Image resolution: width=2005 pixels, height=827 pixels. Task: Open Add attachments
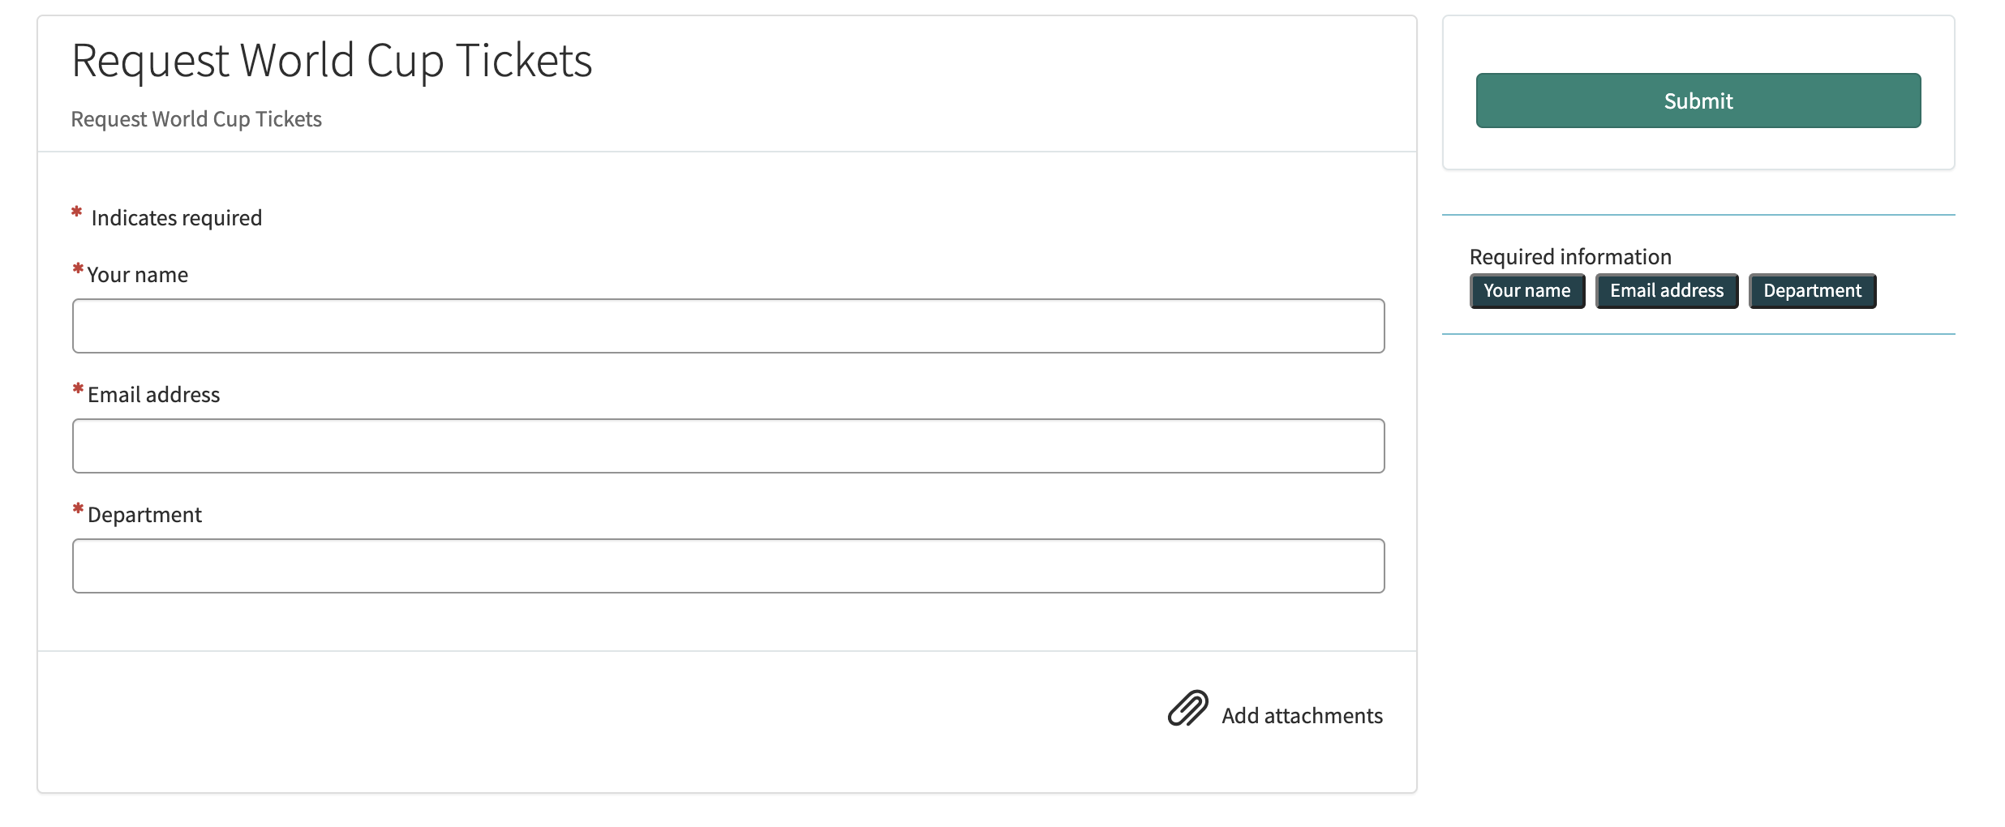tap(1302, 715)
